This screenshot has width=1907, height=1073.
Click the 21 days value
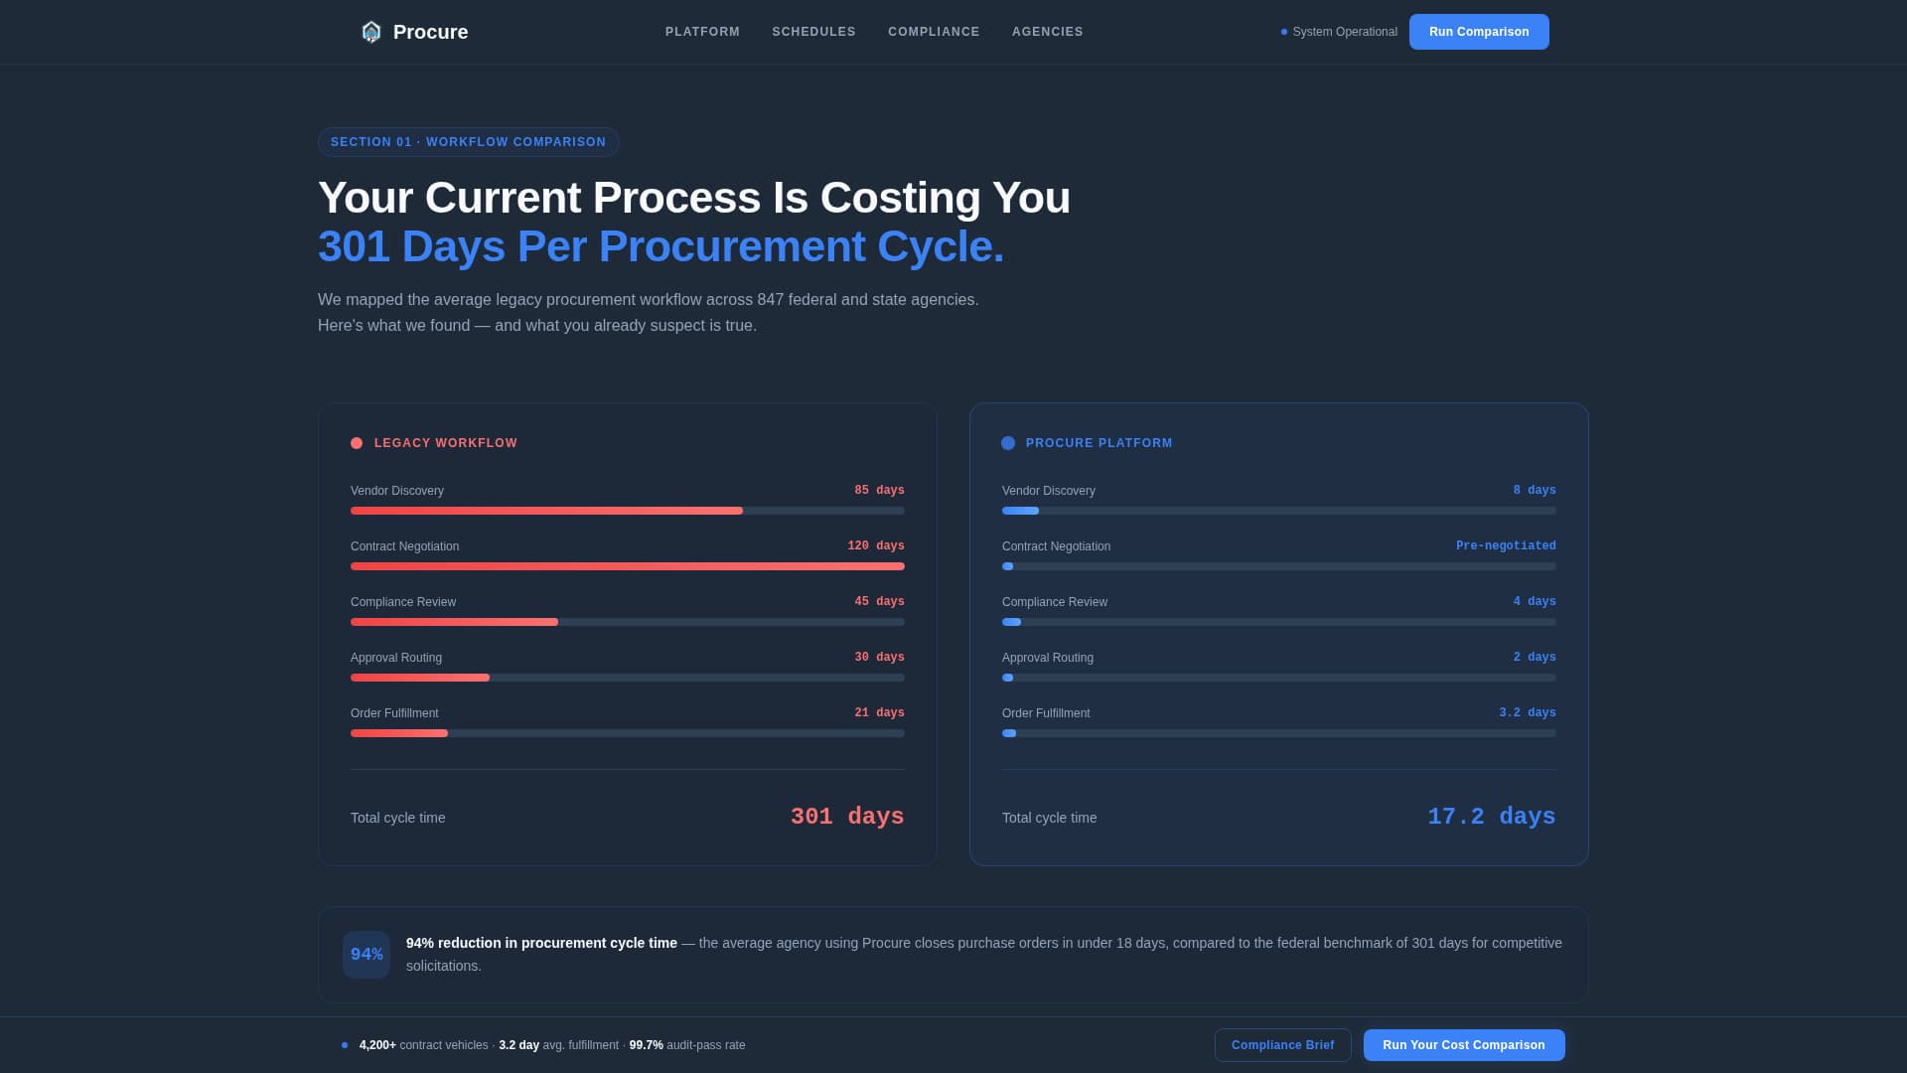point(879,713)
